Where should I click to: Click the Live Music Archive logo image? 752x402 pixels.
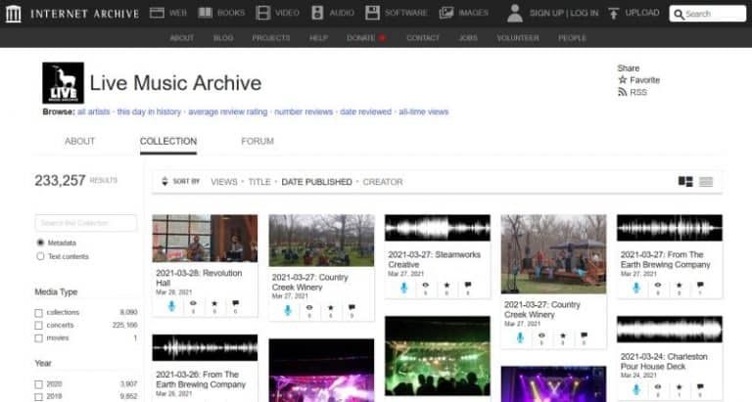coord(64,83)
